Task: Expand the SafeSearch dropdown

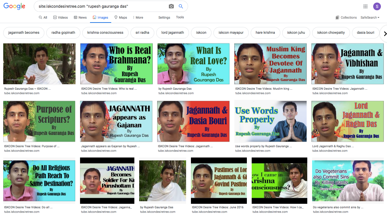Action: pyautogui.click(x=370, y=18)
